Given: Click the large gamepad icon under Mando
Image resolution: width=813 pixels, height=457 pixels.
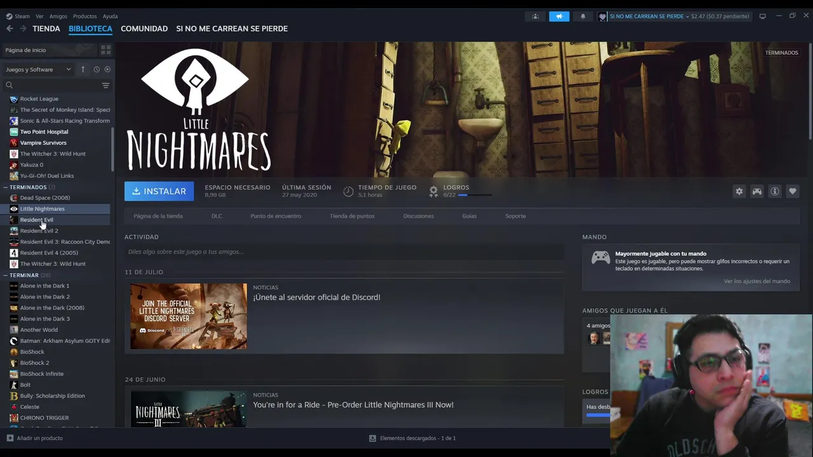Looking at the screenshot, I should [600, 258].
